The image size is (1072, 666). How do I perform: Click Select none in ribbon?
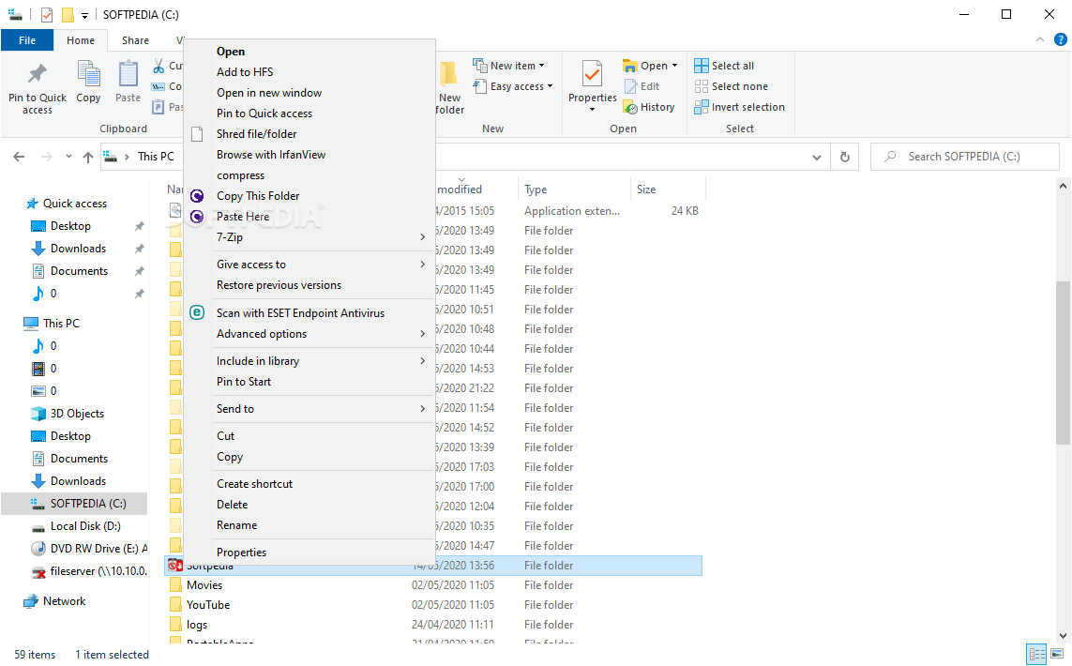[x=731, y=86]
